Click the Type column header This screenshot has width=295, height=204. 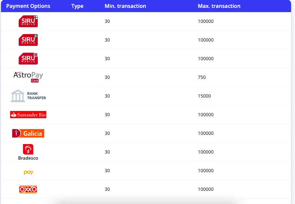pos(77,6)
